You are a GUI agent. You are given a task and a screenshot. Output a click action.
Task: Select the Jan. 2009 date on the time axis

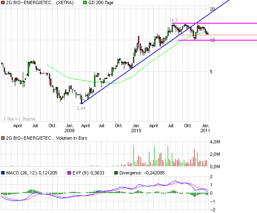point(70,127)
